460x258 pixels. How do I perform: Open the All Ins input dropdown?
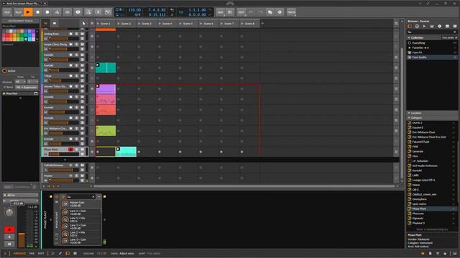[21, 195]
